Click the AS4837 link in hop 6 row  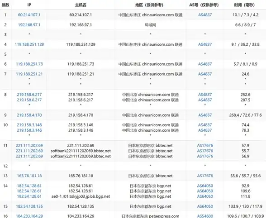205,64
